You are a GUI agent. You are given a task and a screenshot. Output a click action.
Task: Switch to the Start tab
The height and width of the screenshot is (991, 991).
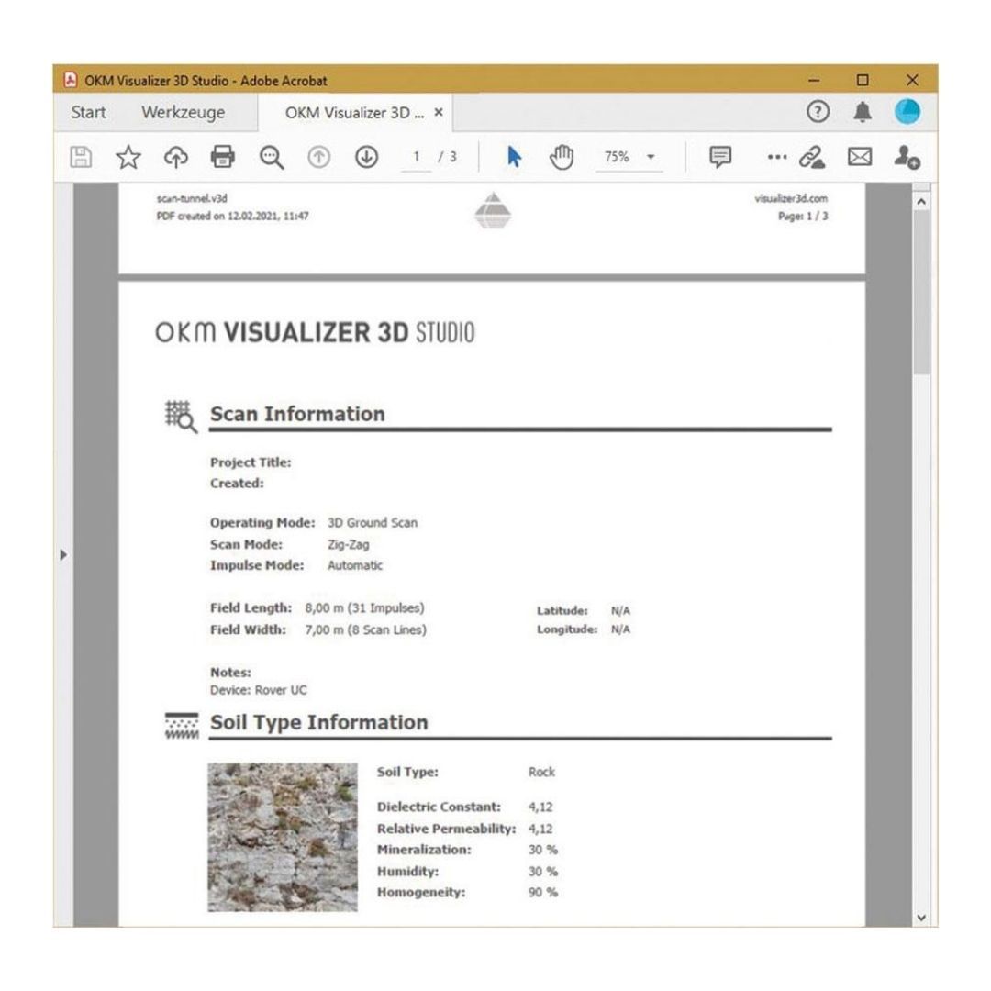(88, 113)
